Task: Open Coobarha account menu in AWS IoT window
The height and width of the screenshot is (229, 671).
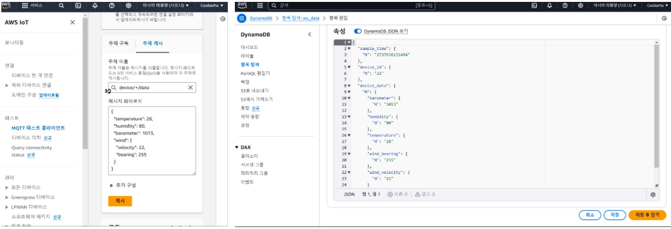Action: pyautogui.click(x=212, y=6)
